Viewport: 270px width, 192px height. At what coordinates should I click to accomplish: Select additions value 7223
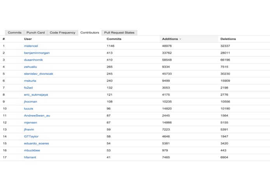coord(166,129)
